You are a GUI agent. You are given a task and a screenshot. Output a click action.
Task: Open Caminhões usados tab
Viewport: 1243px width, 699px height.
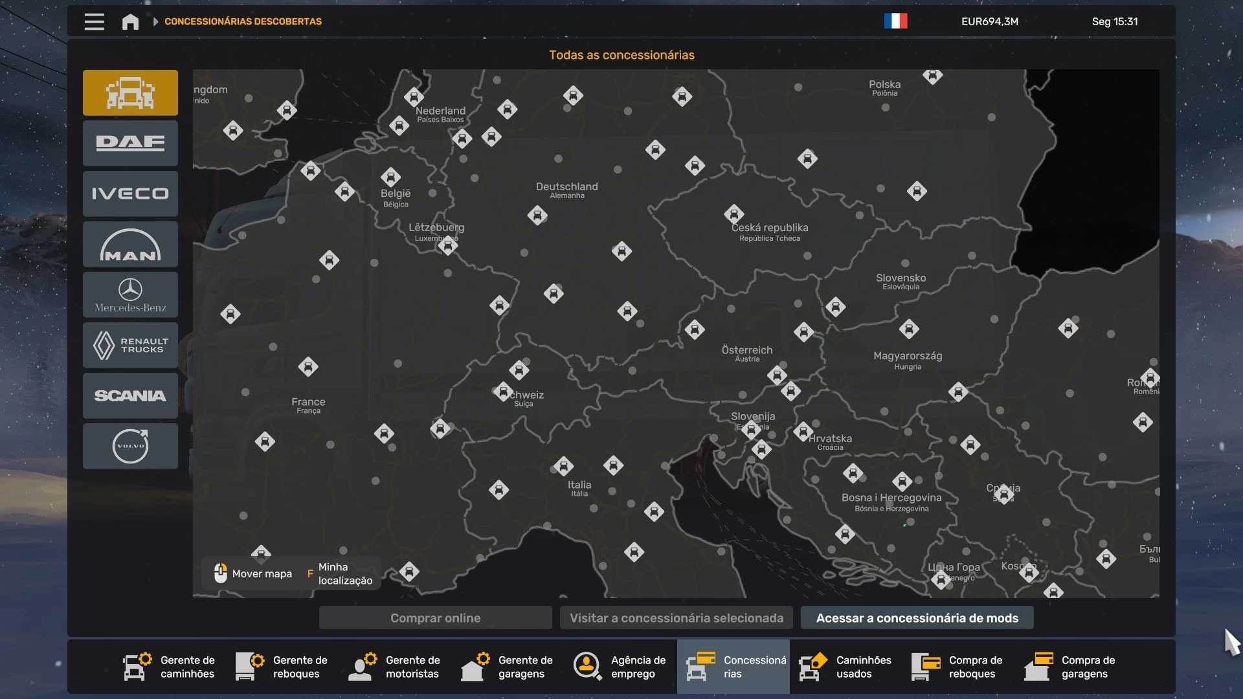[x=845, y=667]
